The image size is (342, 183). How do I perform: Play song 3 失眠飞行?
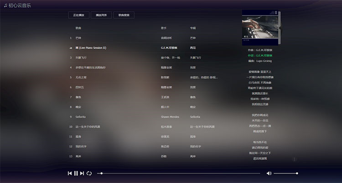(81, 58)
